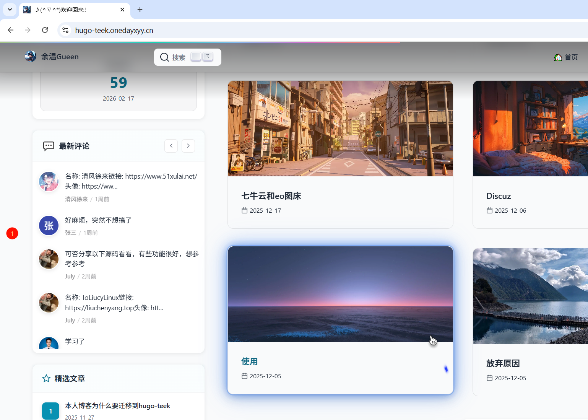Image resolution: width=588 pixels, height=420 pixels.
Task: Open the article 七牛云和eo图床
Action: (271, 196)
